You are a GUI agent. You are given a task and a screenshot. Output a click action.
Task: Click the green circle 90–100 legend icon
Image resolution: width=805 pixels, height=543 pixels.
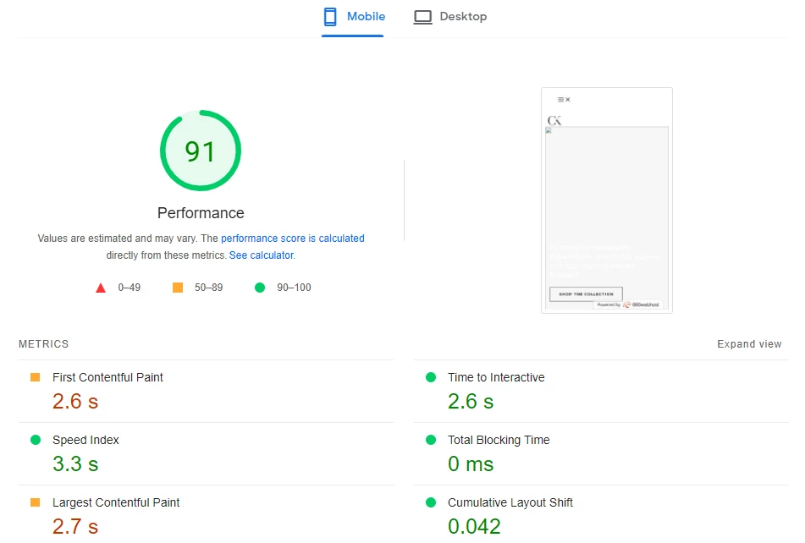tap(260, 288)
